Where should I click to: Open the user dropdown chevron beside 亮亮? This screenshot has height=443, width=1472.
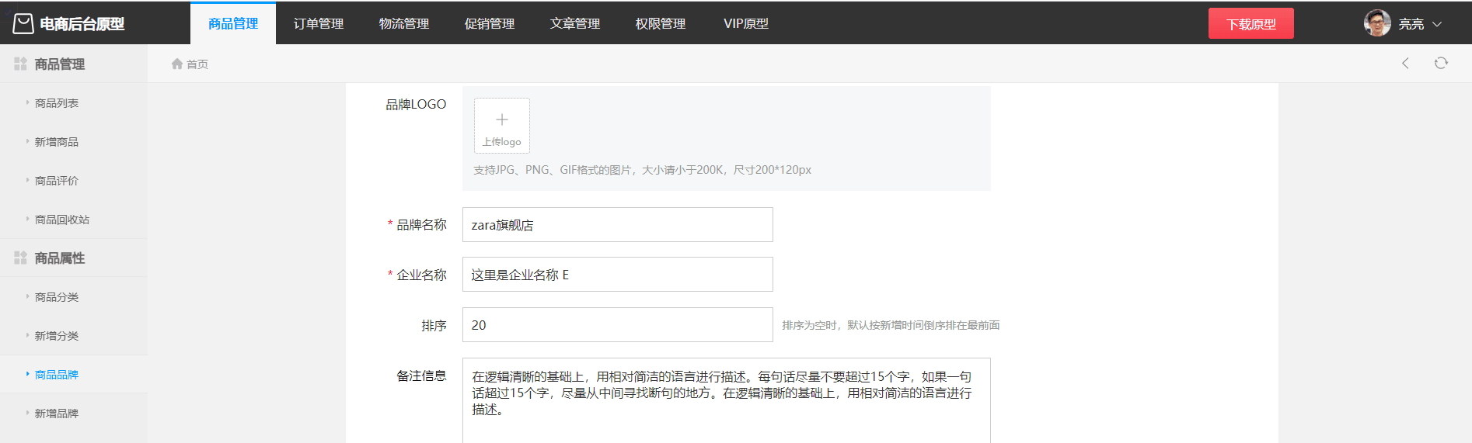coord(1437,24)
